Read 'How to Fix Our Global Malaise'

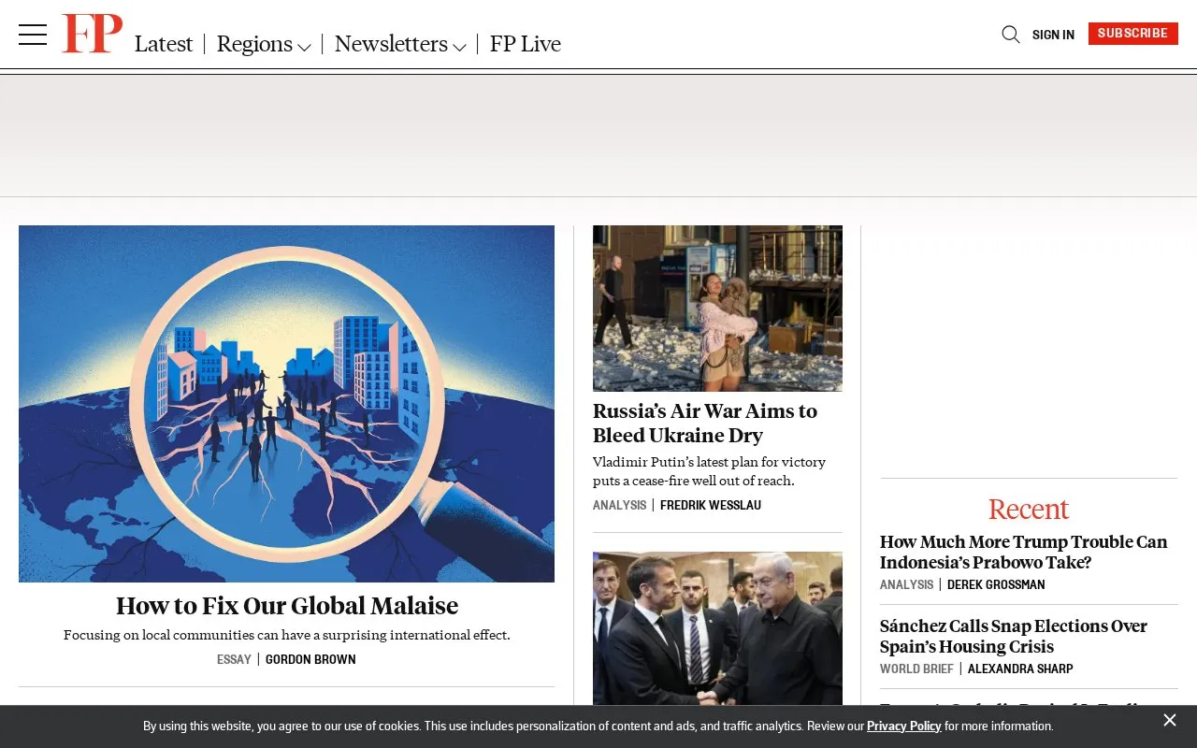(287, 606)
